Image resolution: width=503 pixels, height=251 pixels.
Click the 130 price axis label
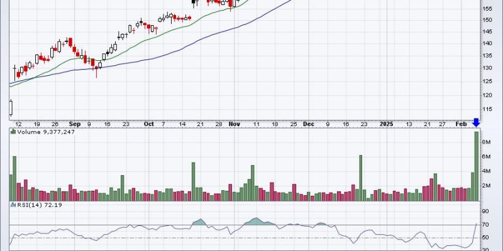point(487,68)
